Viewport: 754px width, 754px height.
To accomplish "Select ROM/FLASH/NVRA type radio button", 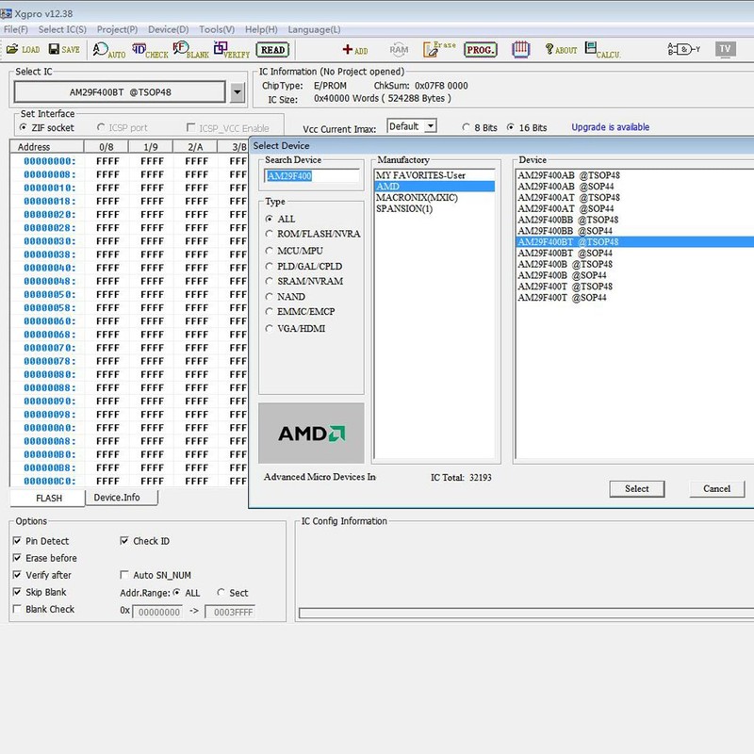I will click(269, 234).
